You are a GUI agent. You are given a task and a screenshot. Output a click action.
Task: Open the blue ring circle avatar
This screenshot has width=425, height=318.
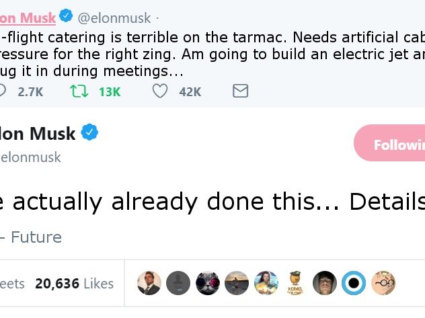[354, 283]
